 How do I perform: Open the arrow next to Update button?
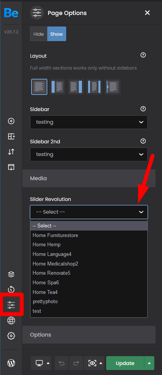(x=149, y=363)
